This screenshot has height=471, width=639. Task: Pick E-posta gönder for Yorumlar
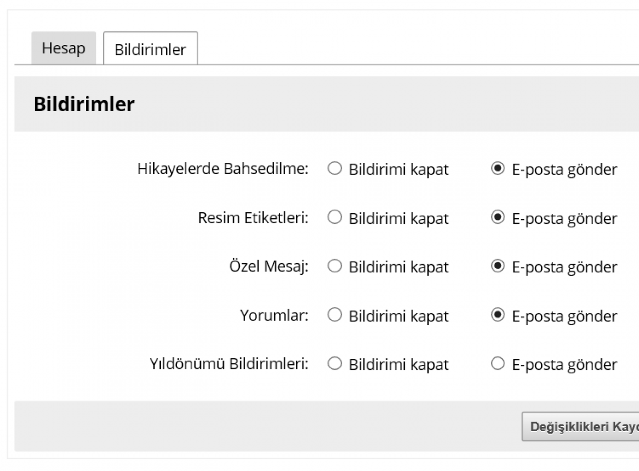point(498,315)
